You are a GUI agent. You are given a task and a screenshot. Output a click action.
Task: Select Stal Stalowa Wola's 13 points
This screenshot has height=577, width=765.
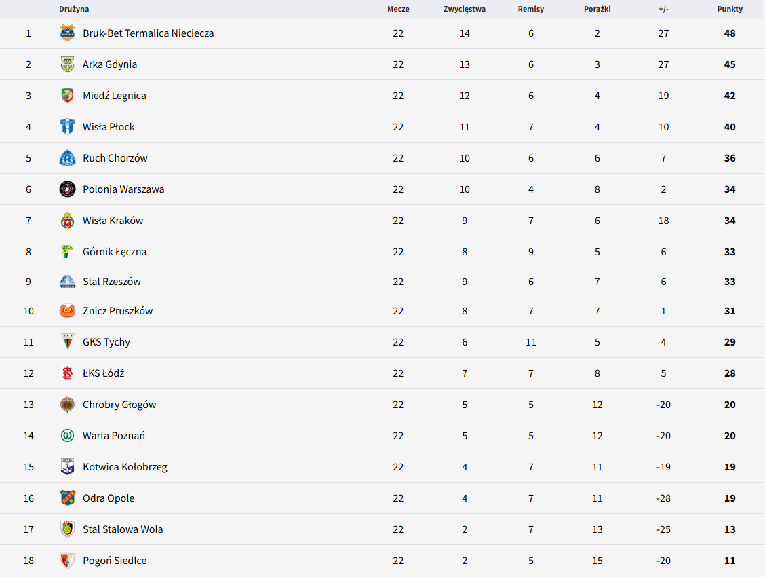coord(730,529)
